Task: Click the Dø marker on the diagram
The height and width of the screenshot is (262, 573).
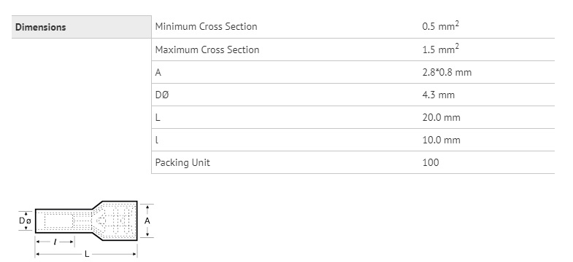Action: pos(26,221)
